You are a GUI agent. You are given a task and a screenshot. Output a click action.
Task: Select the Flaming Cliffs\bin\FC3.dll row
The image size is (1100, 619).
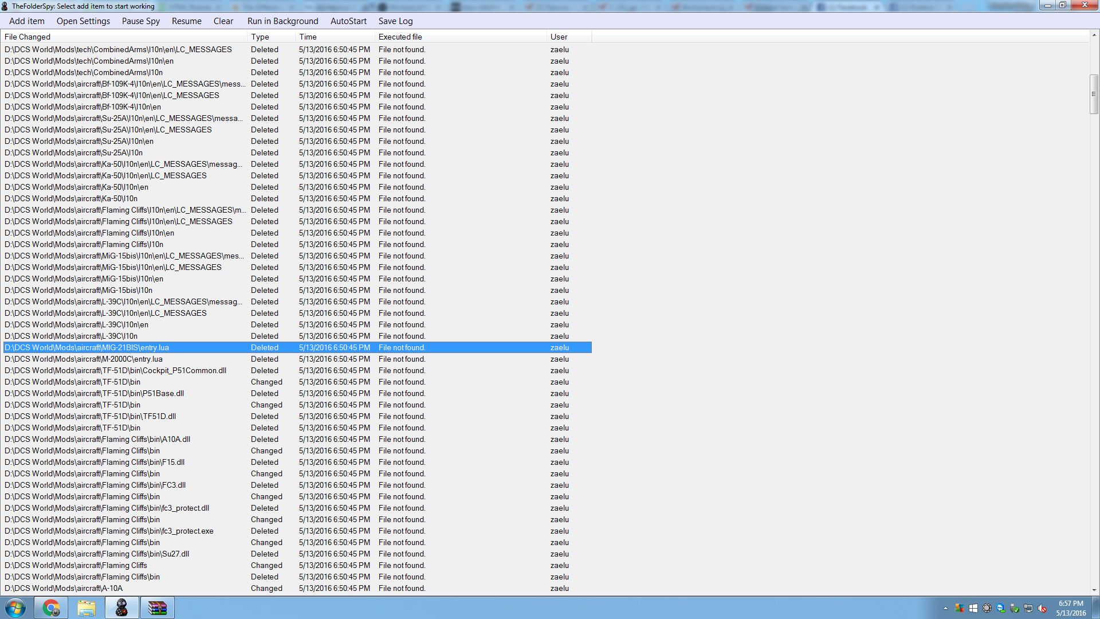[297, 485]
